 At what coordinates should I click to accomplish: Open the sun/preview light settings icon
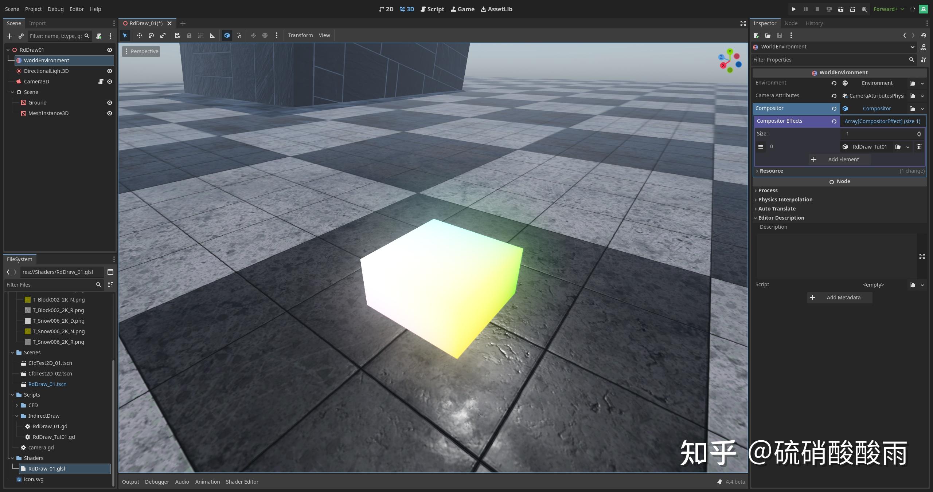click(x=253, y=35)
